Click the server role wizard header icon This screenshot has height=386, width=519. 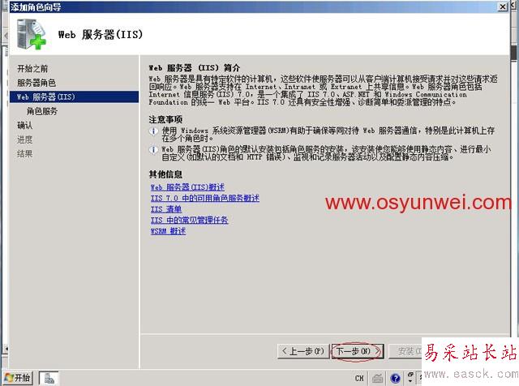pyautogui.click(x=32, y=34)
